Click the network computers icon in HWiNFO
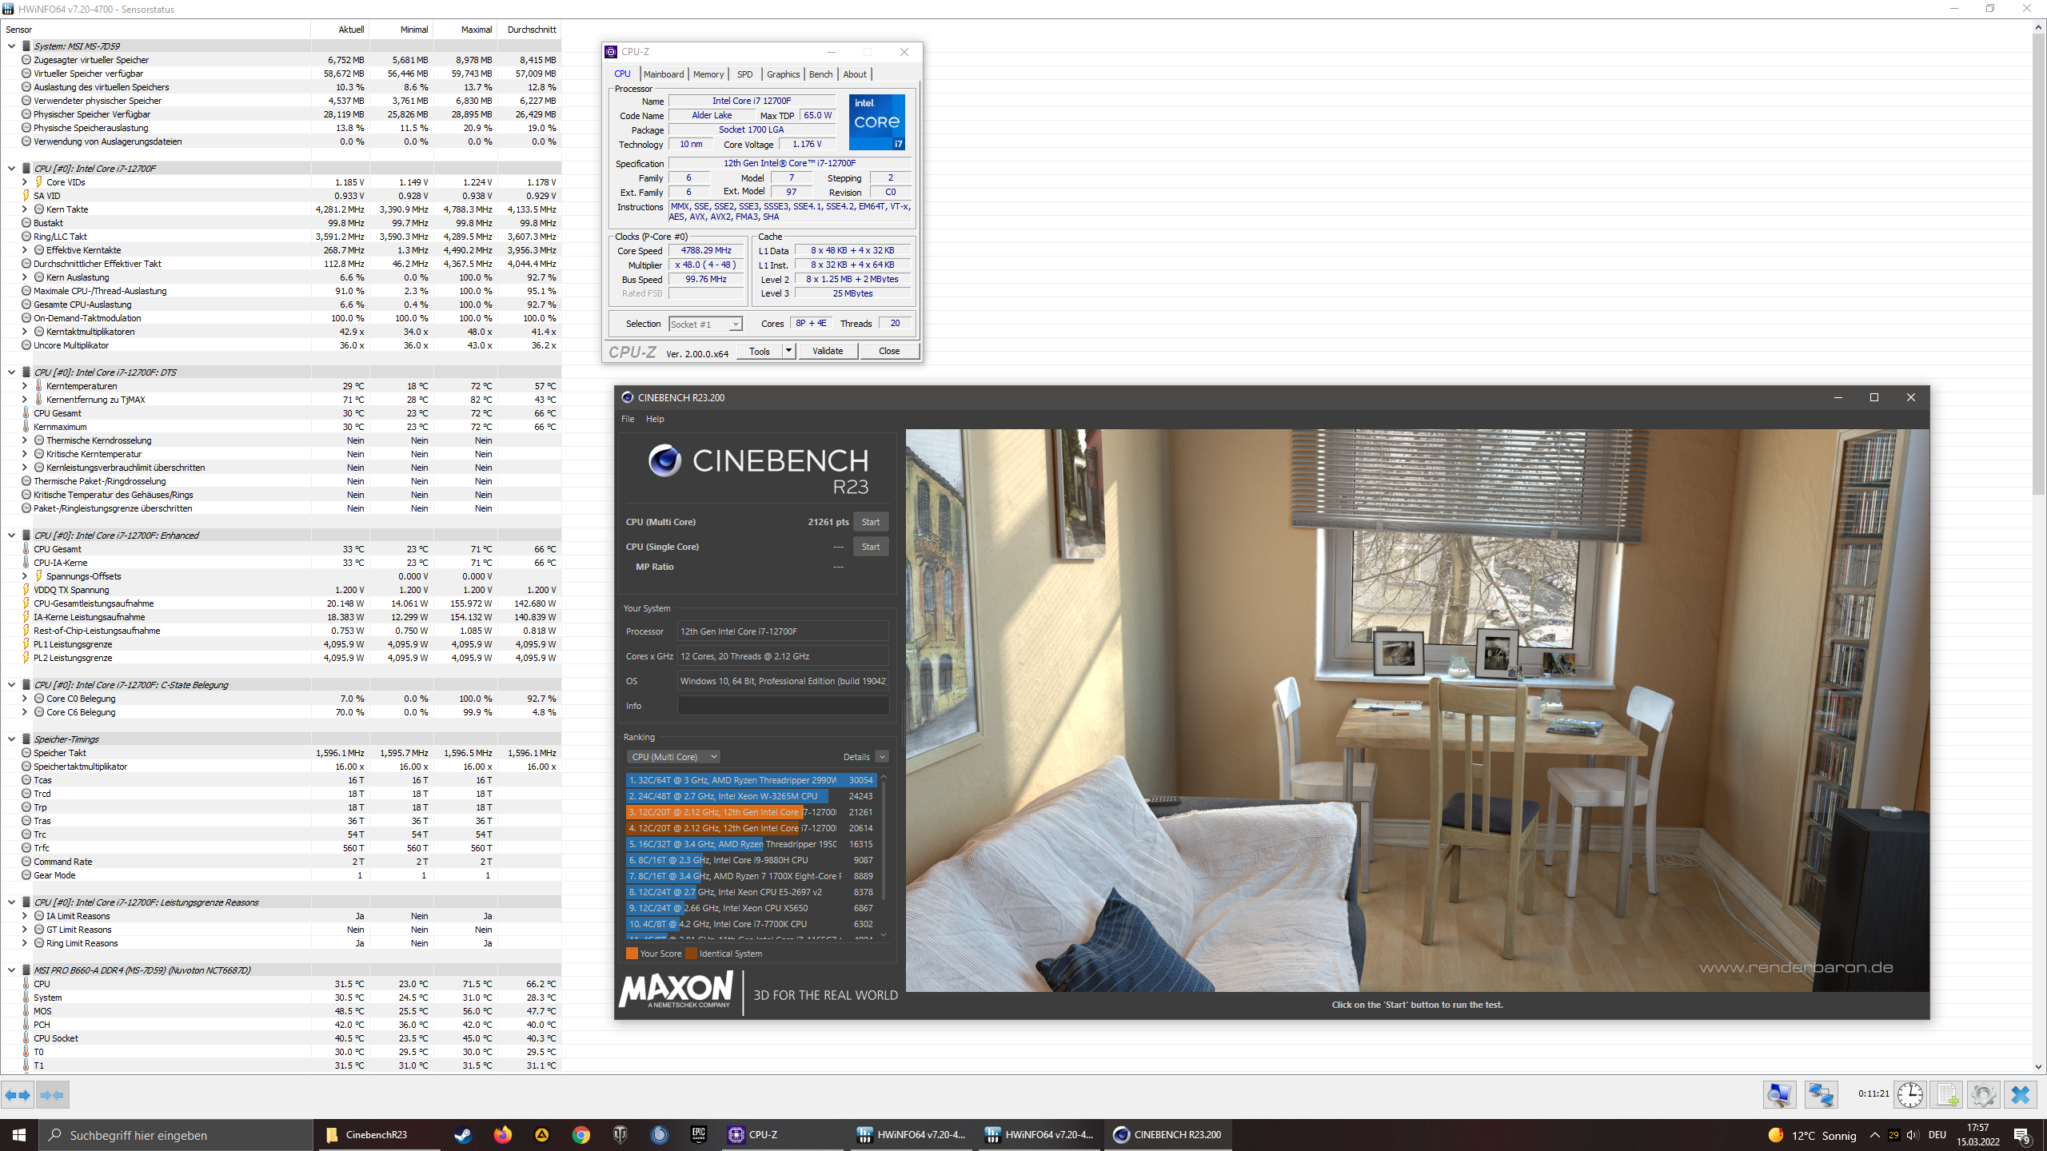The image size is (2047, 1151). pos(1821,1094)
